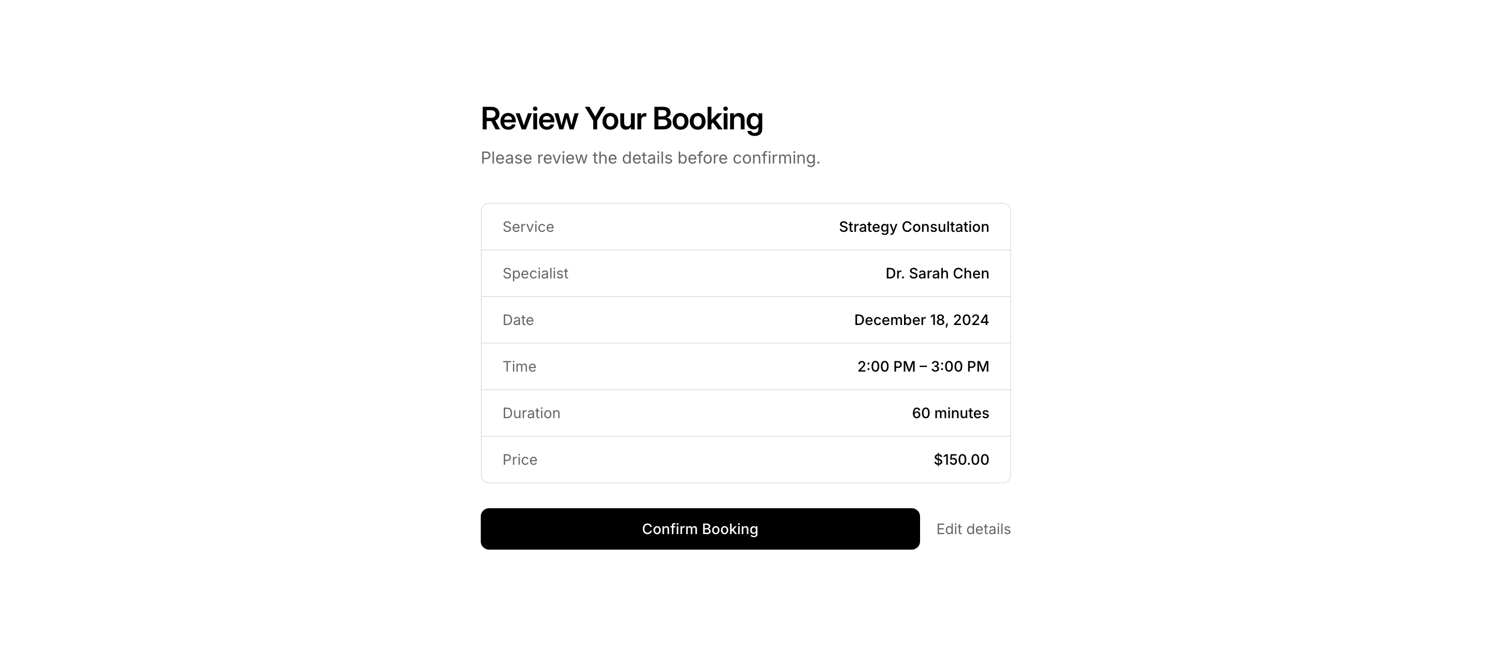
Task: Select the Dr. Sarah Chen specialist name
Action: 937,274
